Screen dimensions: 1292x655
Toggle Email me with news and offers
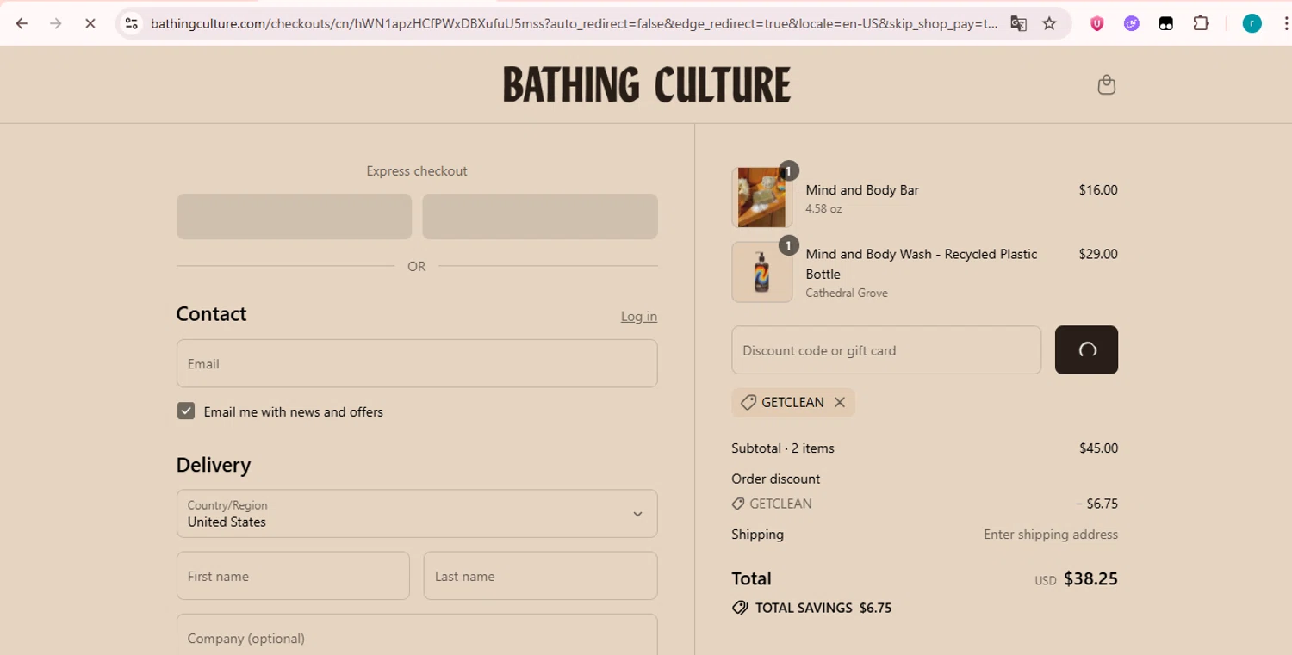click(186, 411)
